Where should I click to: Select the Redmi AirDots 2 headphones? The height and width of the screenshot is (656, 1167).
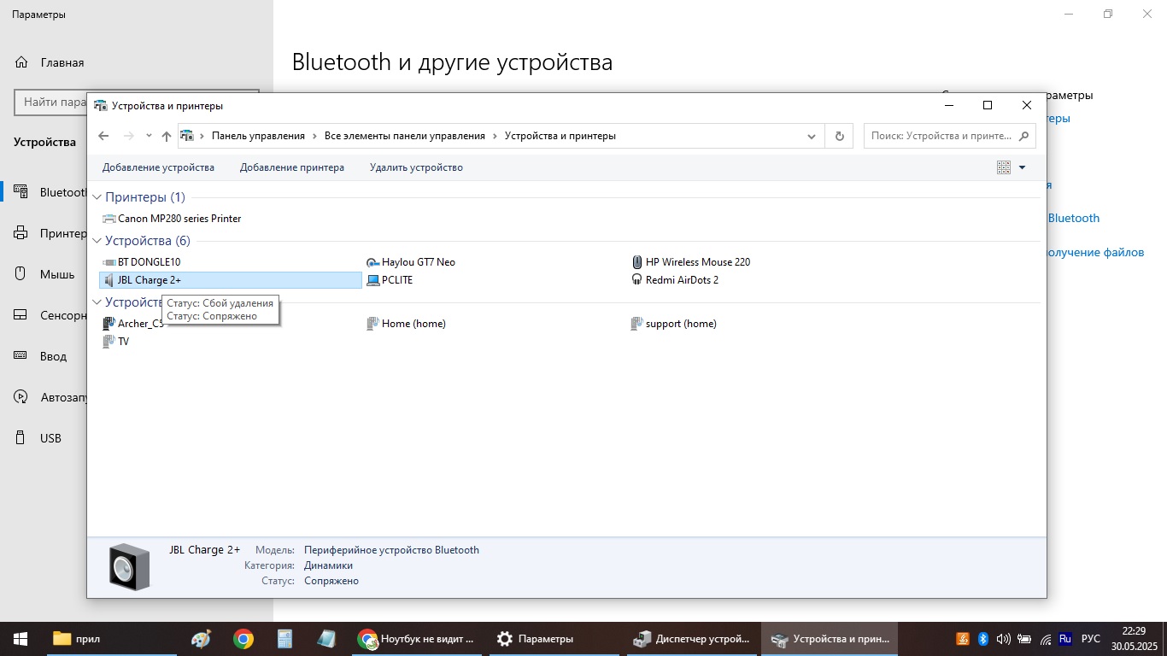tap(674, 280)
